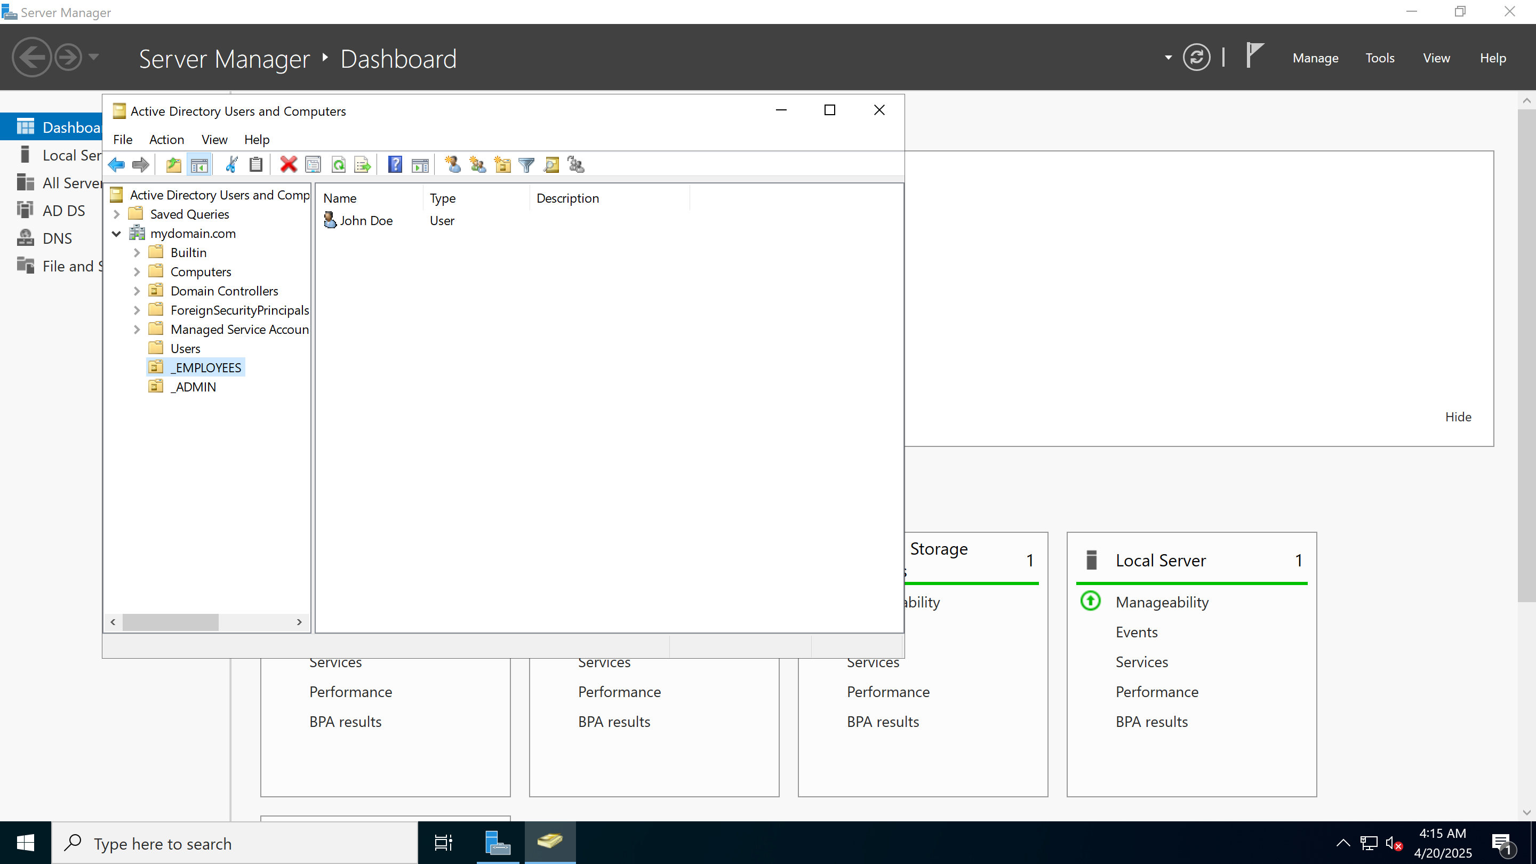Click Manageability in Local Server tile

click(1162, 602)
